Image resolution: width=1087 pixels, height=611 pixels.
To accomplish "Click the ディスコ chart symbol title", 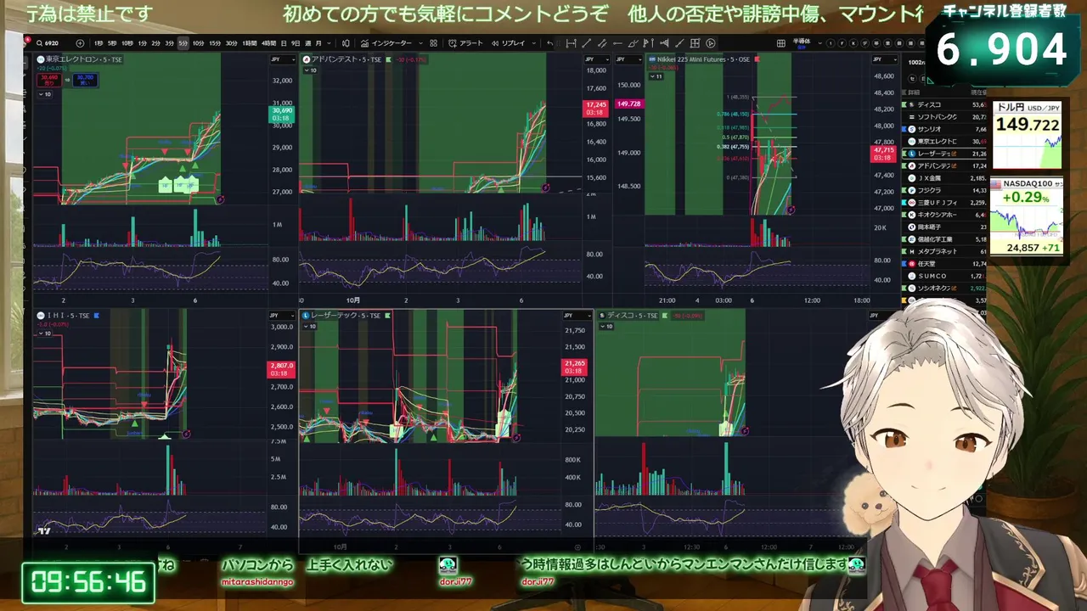I will pos(633,316).
